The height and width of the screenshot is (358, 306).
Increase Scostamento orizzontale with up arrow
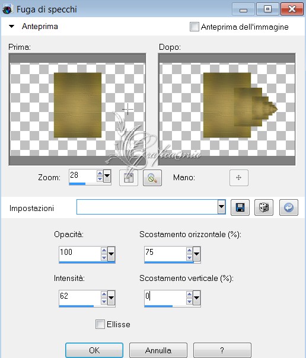tap(189, 250)
